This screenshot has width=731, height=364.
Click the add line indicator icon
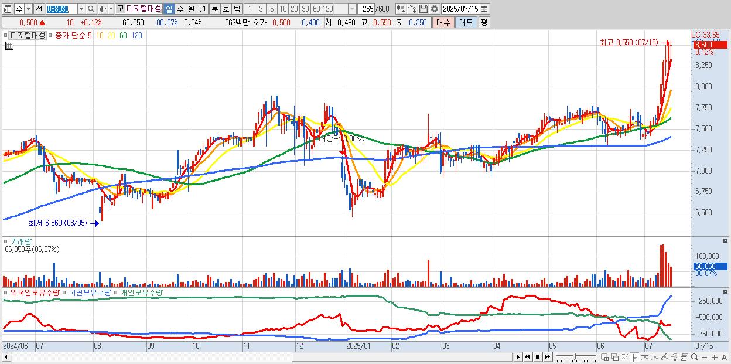point(412,9)
